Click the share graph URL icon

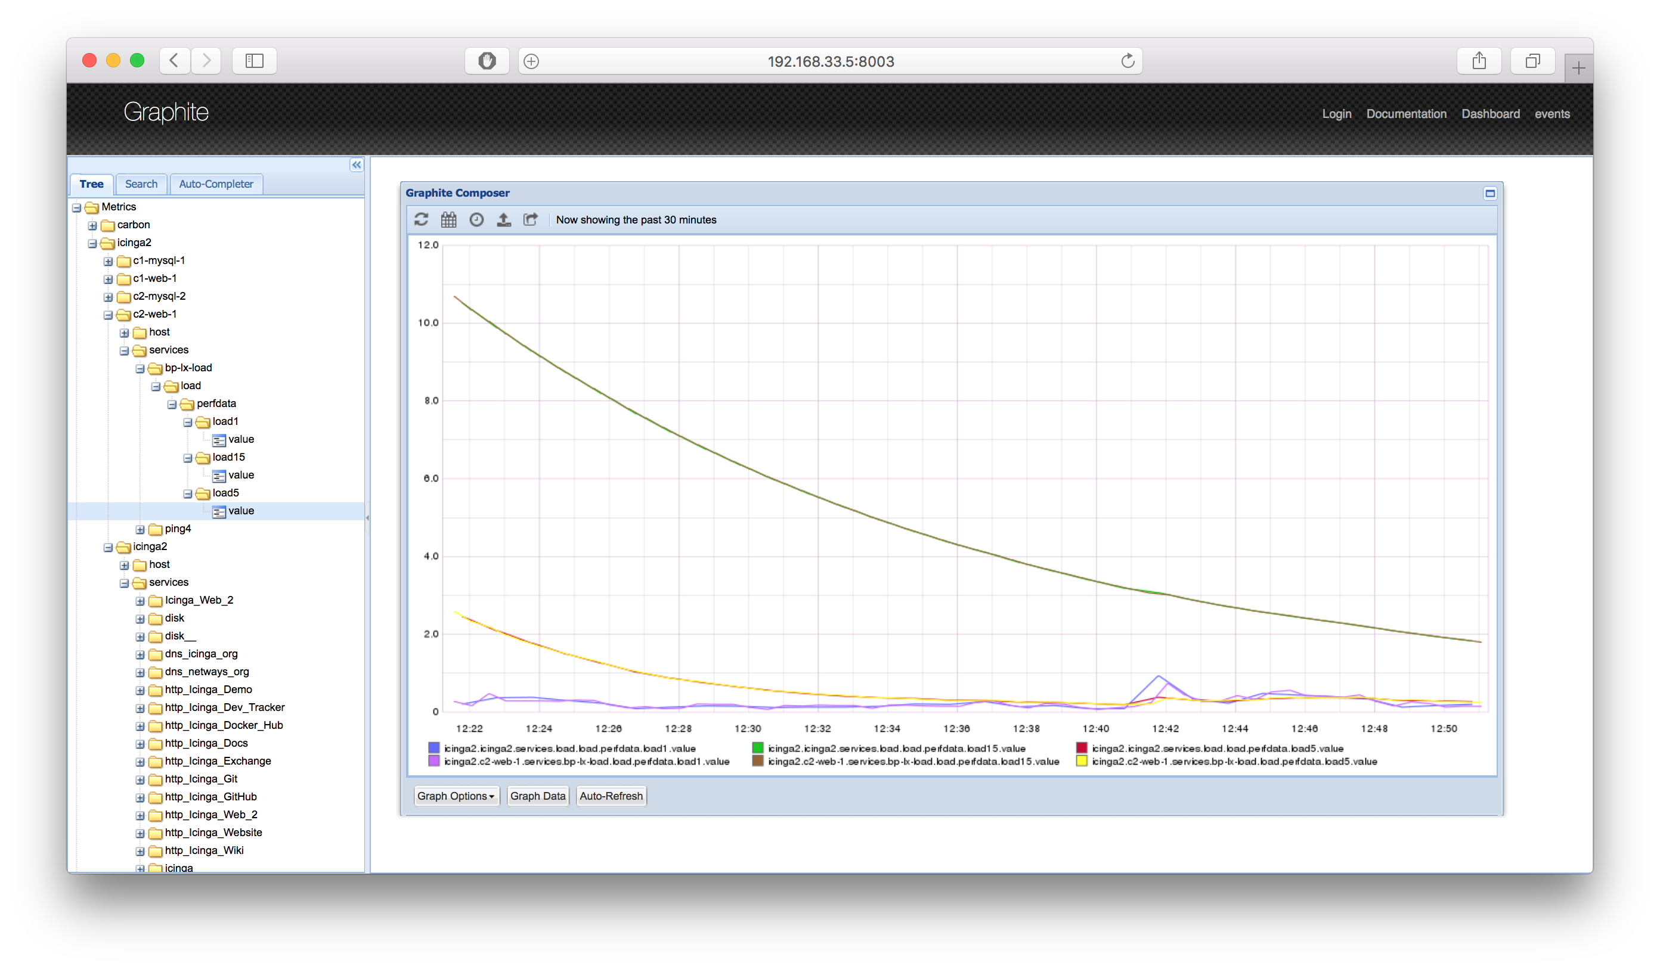tap(530, 219)
